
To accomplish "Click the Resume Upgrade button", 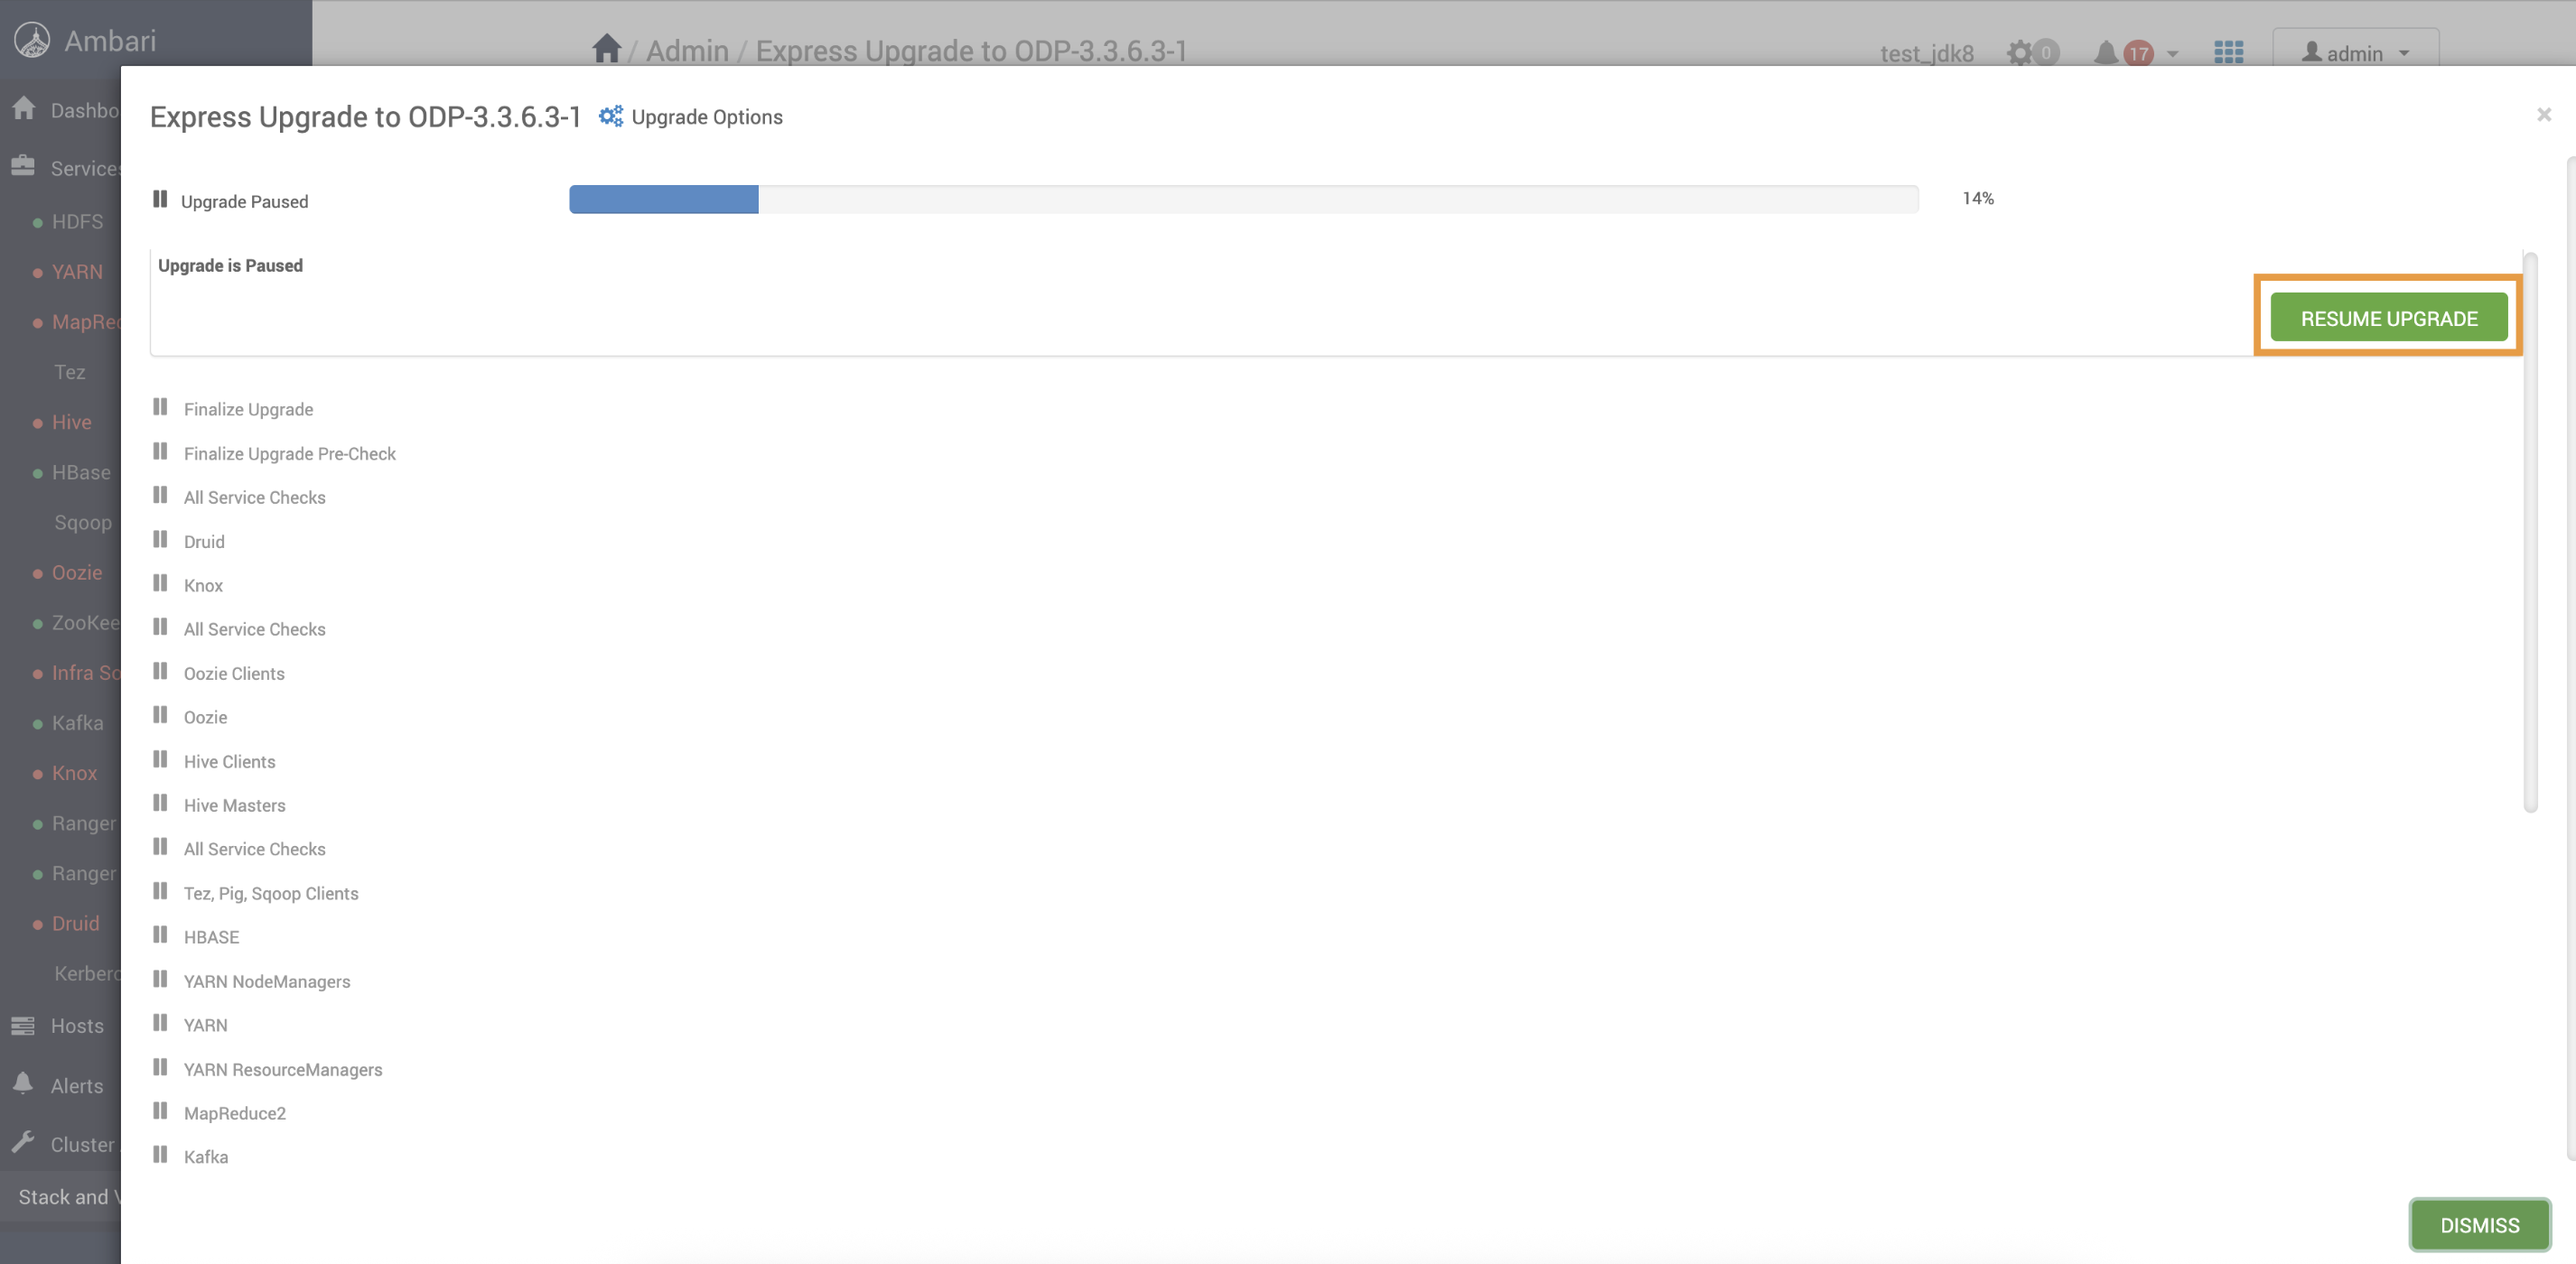I will click(x=2388, y=318).
